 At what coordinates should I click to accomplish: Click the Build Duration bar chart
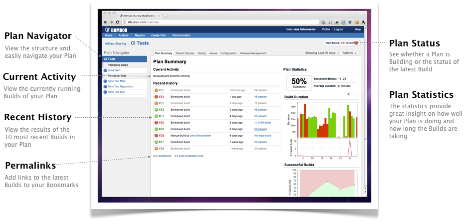(328, 120)
